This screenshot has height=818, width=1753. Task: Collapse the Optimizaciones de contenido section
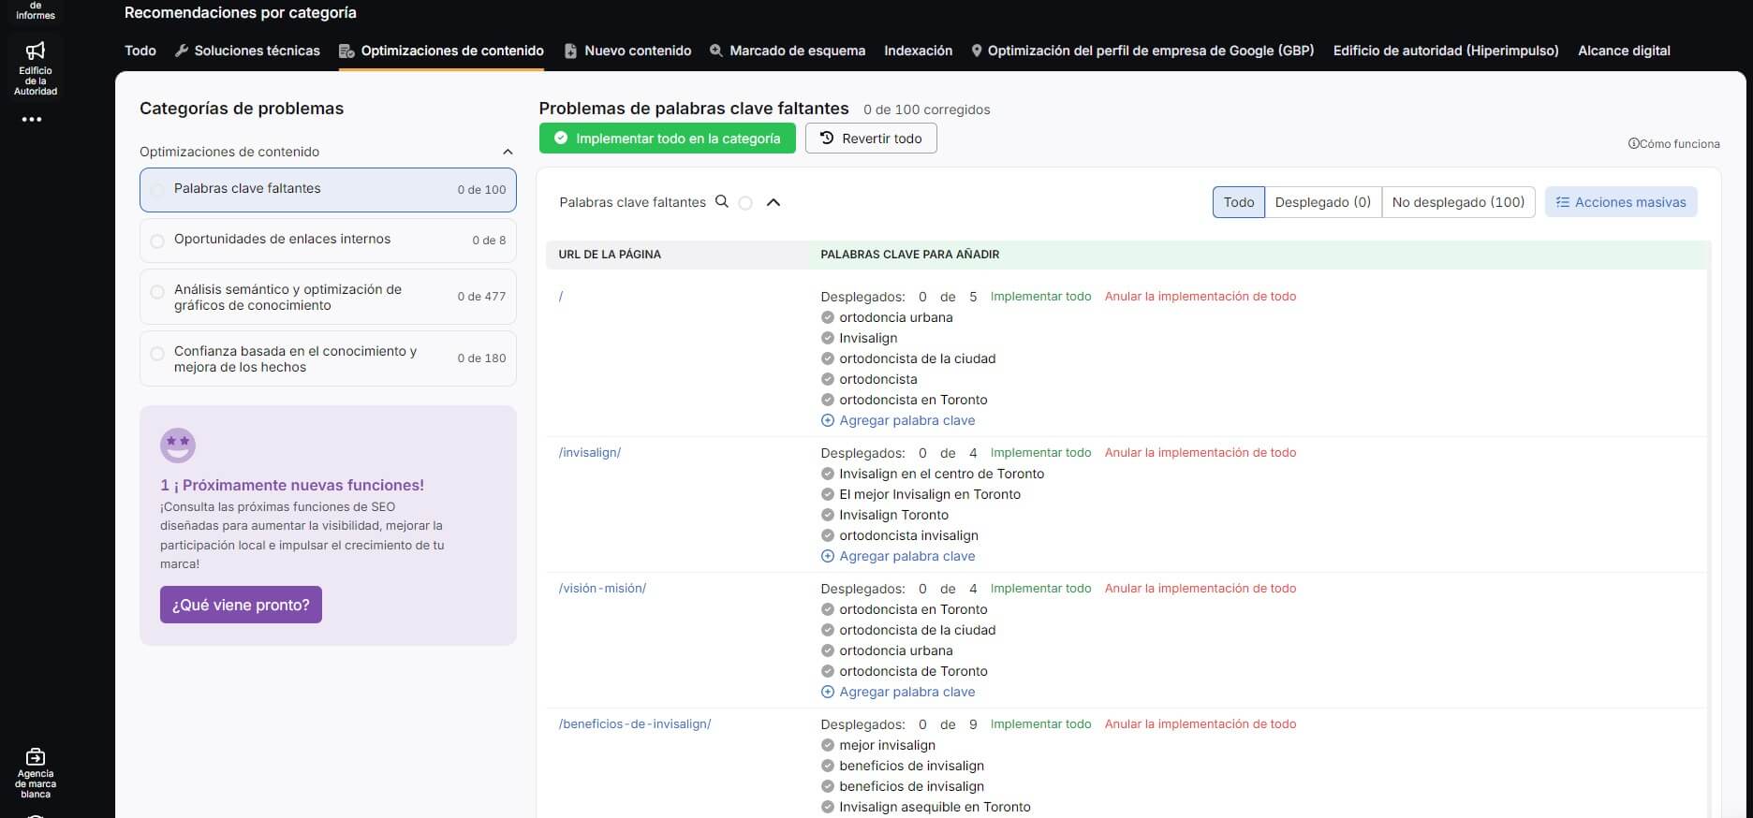point(508,152)
